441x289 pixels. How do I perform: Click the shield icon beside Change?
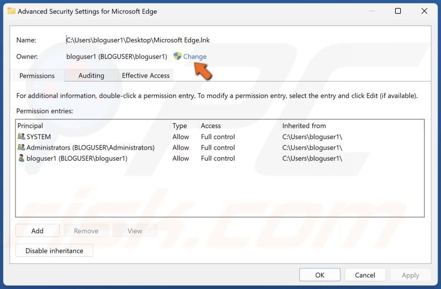pyautogui.click(x=178, y=56)
